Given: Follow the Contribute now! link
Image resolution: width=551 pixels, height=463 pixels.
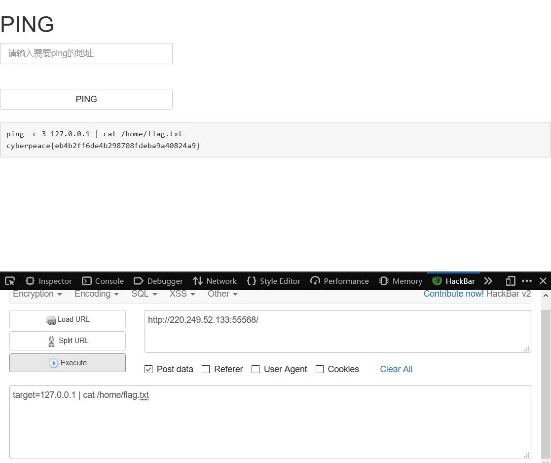Looking at the screenshot, I should pyautogui.click(x=453, y=294).
